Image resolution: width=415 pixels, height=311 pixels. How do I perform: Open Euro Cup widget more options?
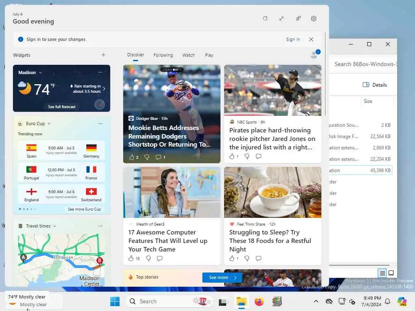point(100,124)
